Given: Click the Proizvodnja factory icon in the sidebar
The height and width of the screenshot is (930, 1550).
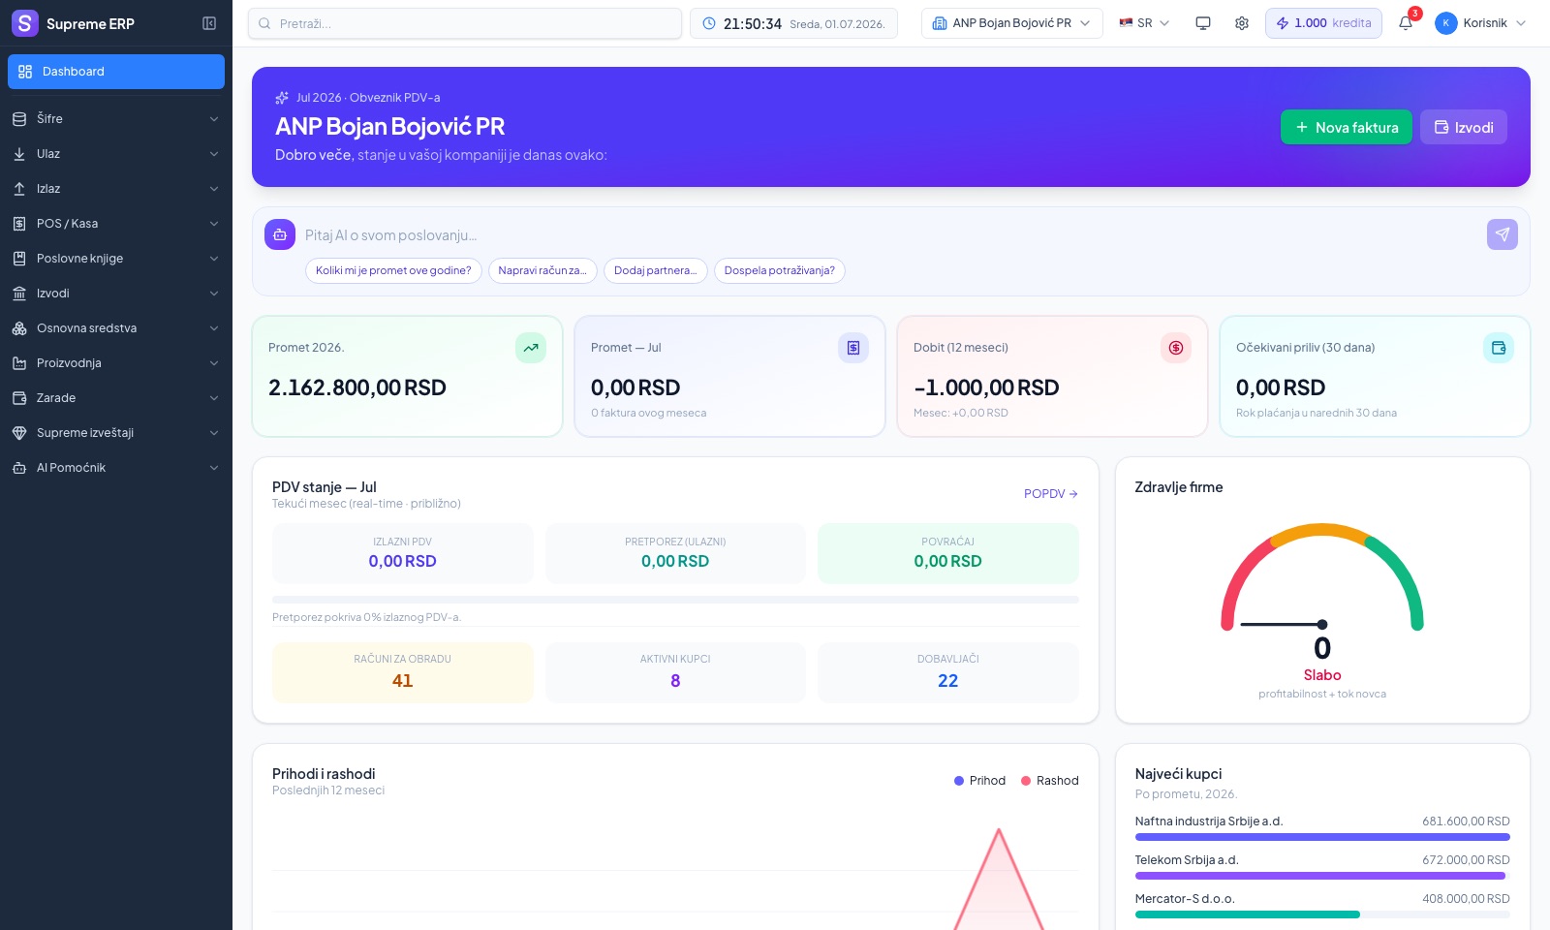Looking at the screenshot, I should click(19, 363).
